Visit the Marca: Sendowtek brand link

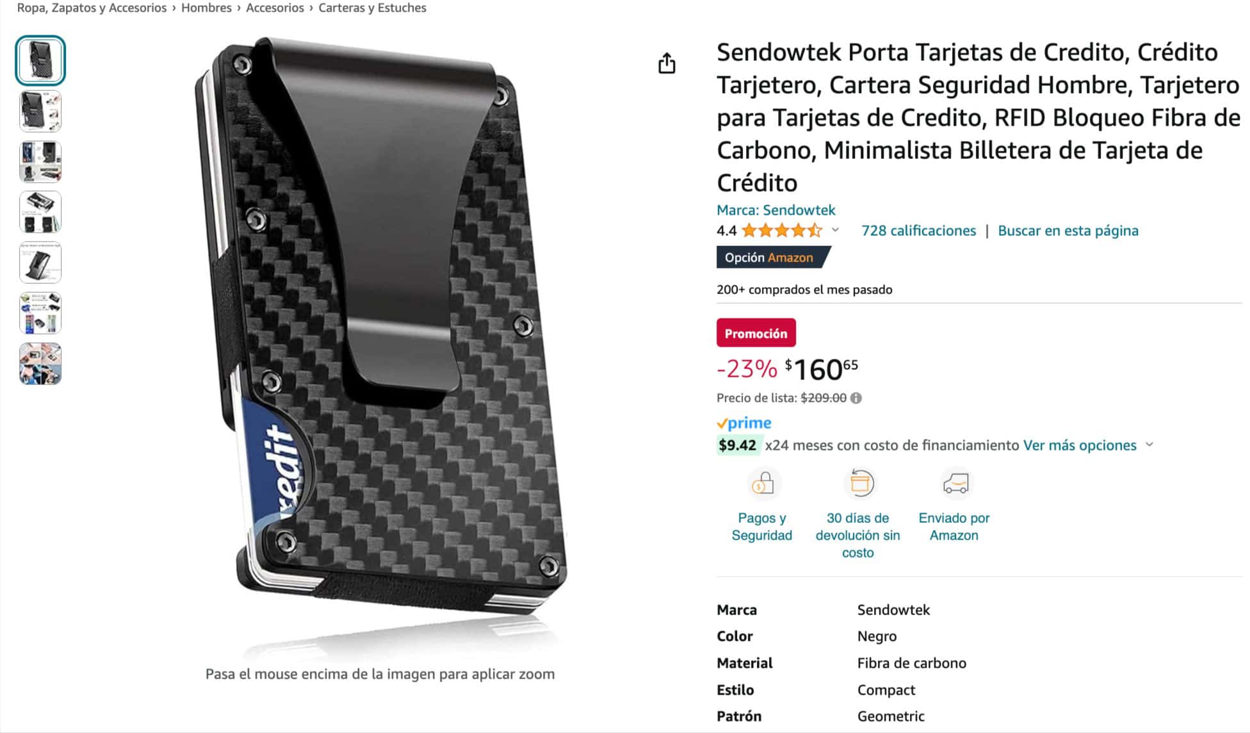click(776, 210)
